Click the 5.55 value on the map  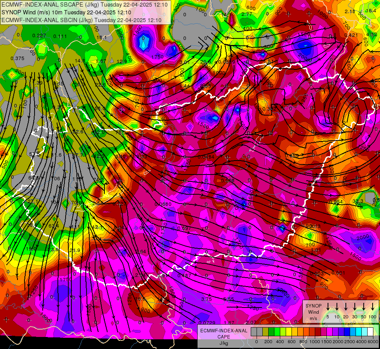click(x=229, y=299)
